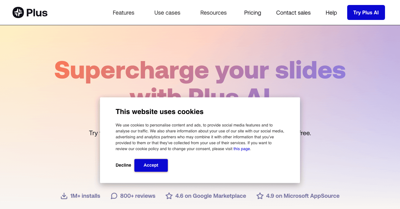Follow the "this page" cookie policy link
Viewport: 400px width, 209px height.
click(242, 149)
